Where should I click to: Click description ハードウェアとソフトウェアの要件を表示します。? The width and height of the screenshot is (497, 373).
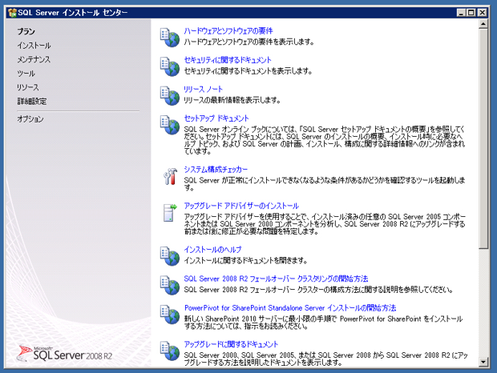click(x=248, y=42)
